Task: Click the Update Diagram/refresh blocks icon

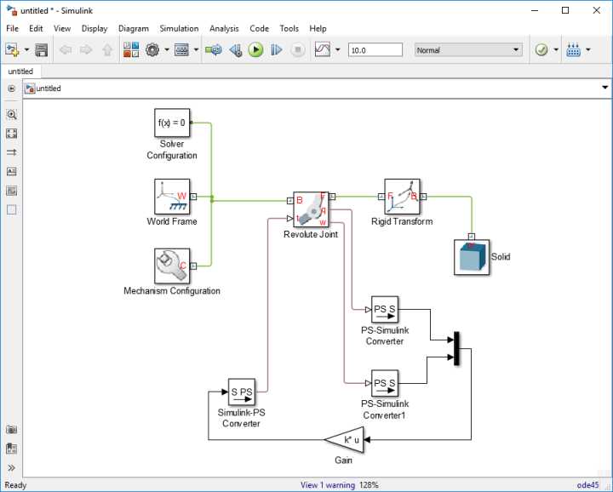Action: [x=214, y=50]
